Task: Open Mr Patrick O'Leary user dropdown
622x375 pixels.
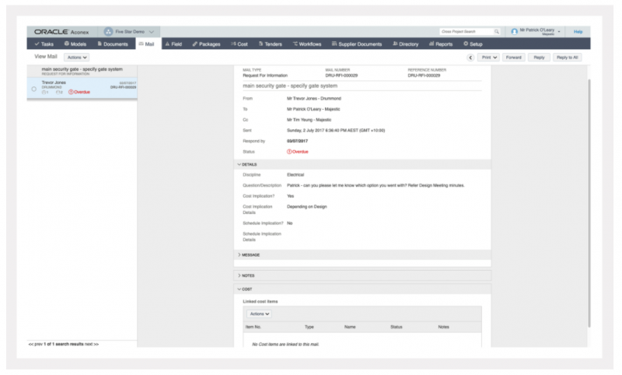Action: click(559, 31)
